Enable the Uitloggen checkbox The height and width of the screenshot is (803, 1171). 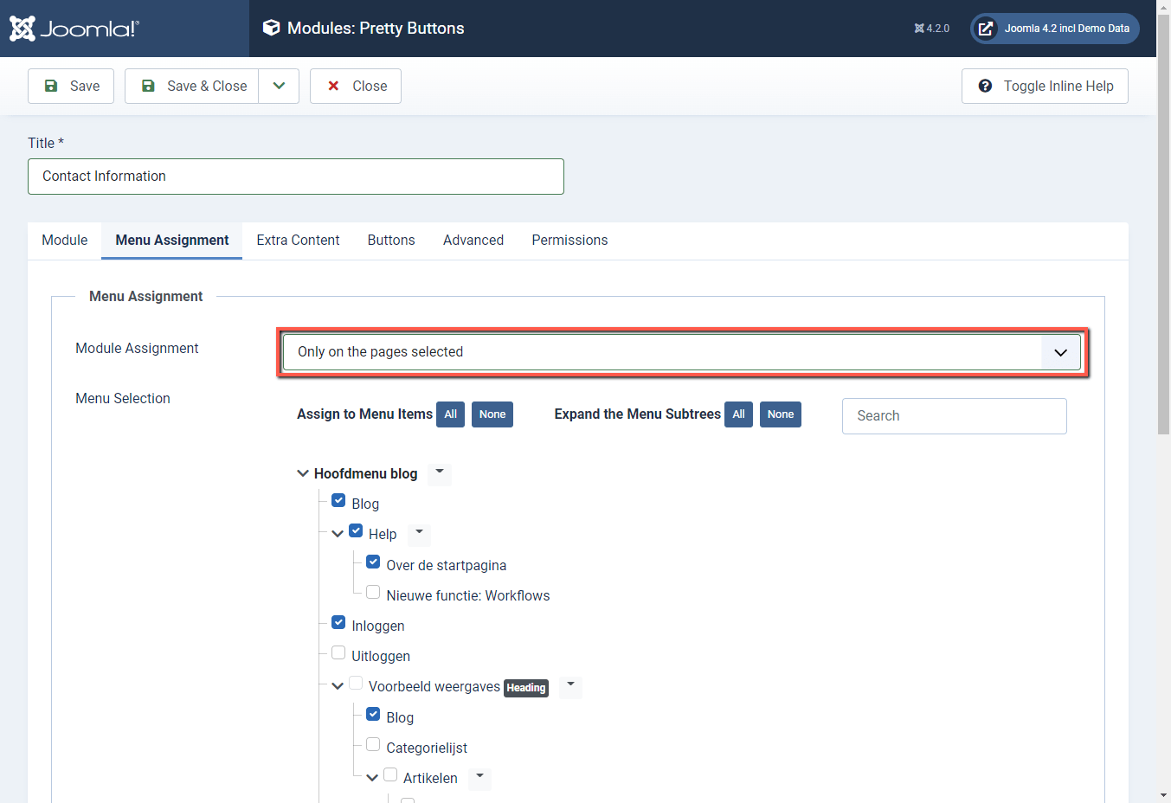coord(338,652)
